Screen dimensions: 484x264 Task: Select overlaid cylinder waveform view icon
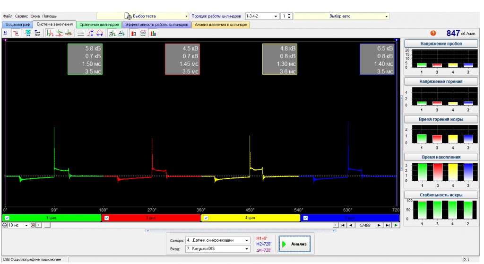69,33
